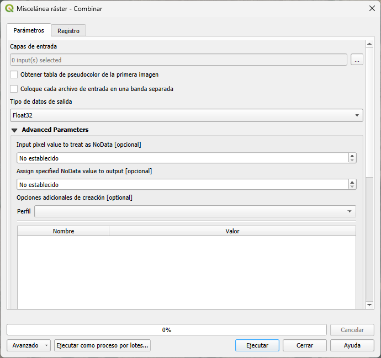381x358 pixels.
Task: Open the Perfil dropdown list
Action: (195, 211)
